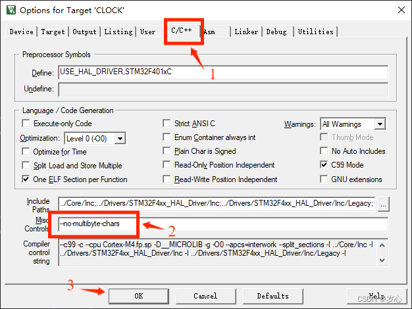The height and width of the screenshot is (309, 412).
Task: Click the Define preprocessor symbols field
Action: click(223, 72)
